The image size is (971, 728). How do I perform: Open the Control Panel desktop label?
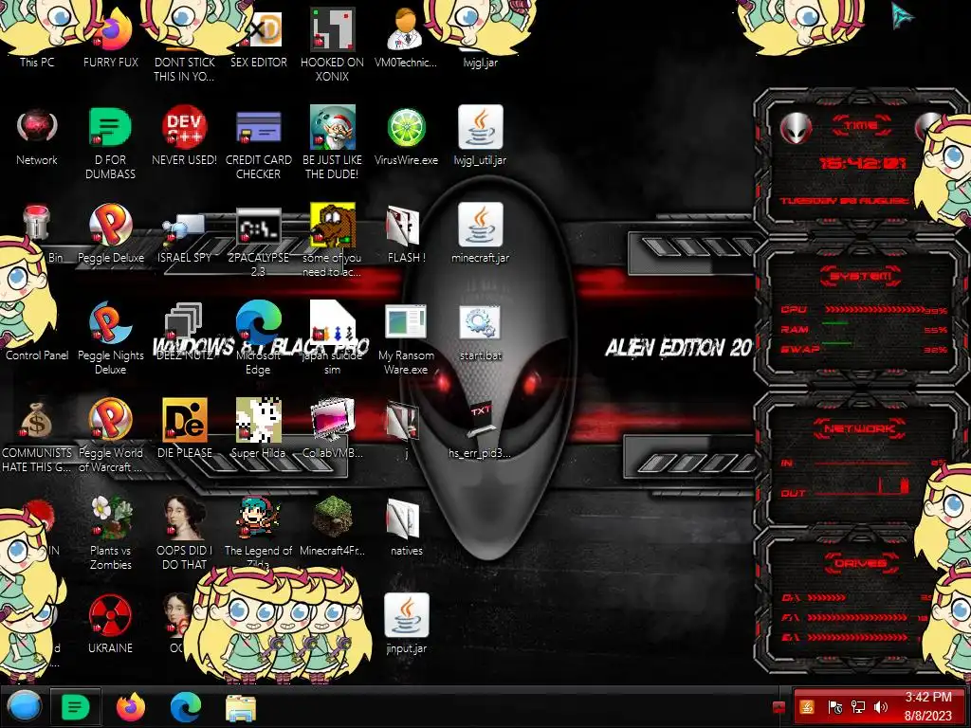point(37,355)
